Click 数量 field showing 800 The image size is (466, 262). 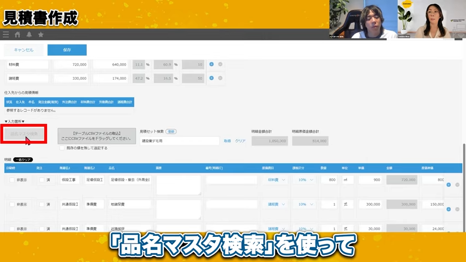[329, 180]
